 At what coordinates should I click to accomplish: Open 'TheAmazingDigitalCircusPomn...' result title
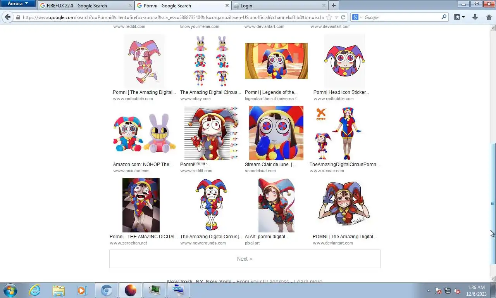(x=344, y=165)
